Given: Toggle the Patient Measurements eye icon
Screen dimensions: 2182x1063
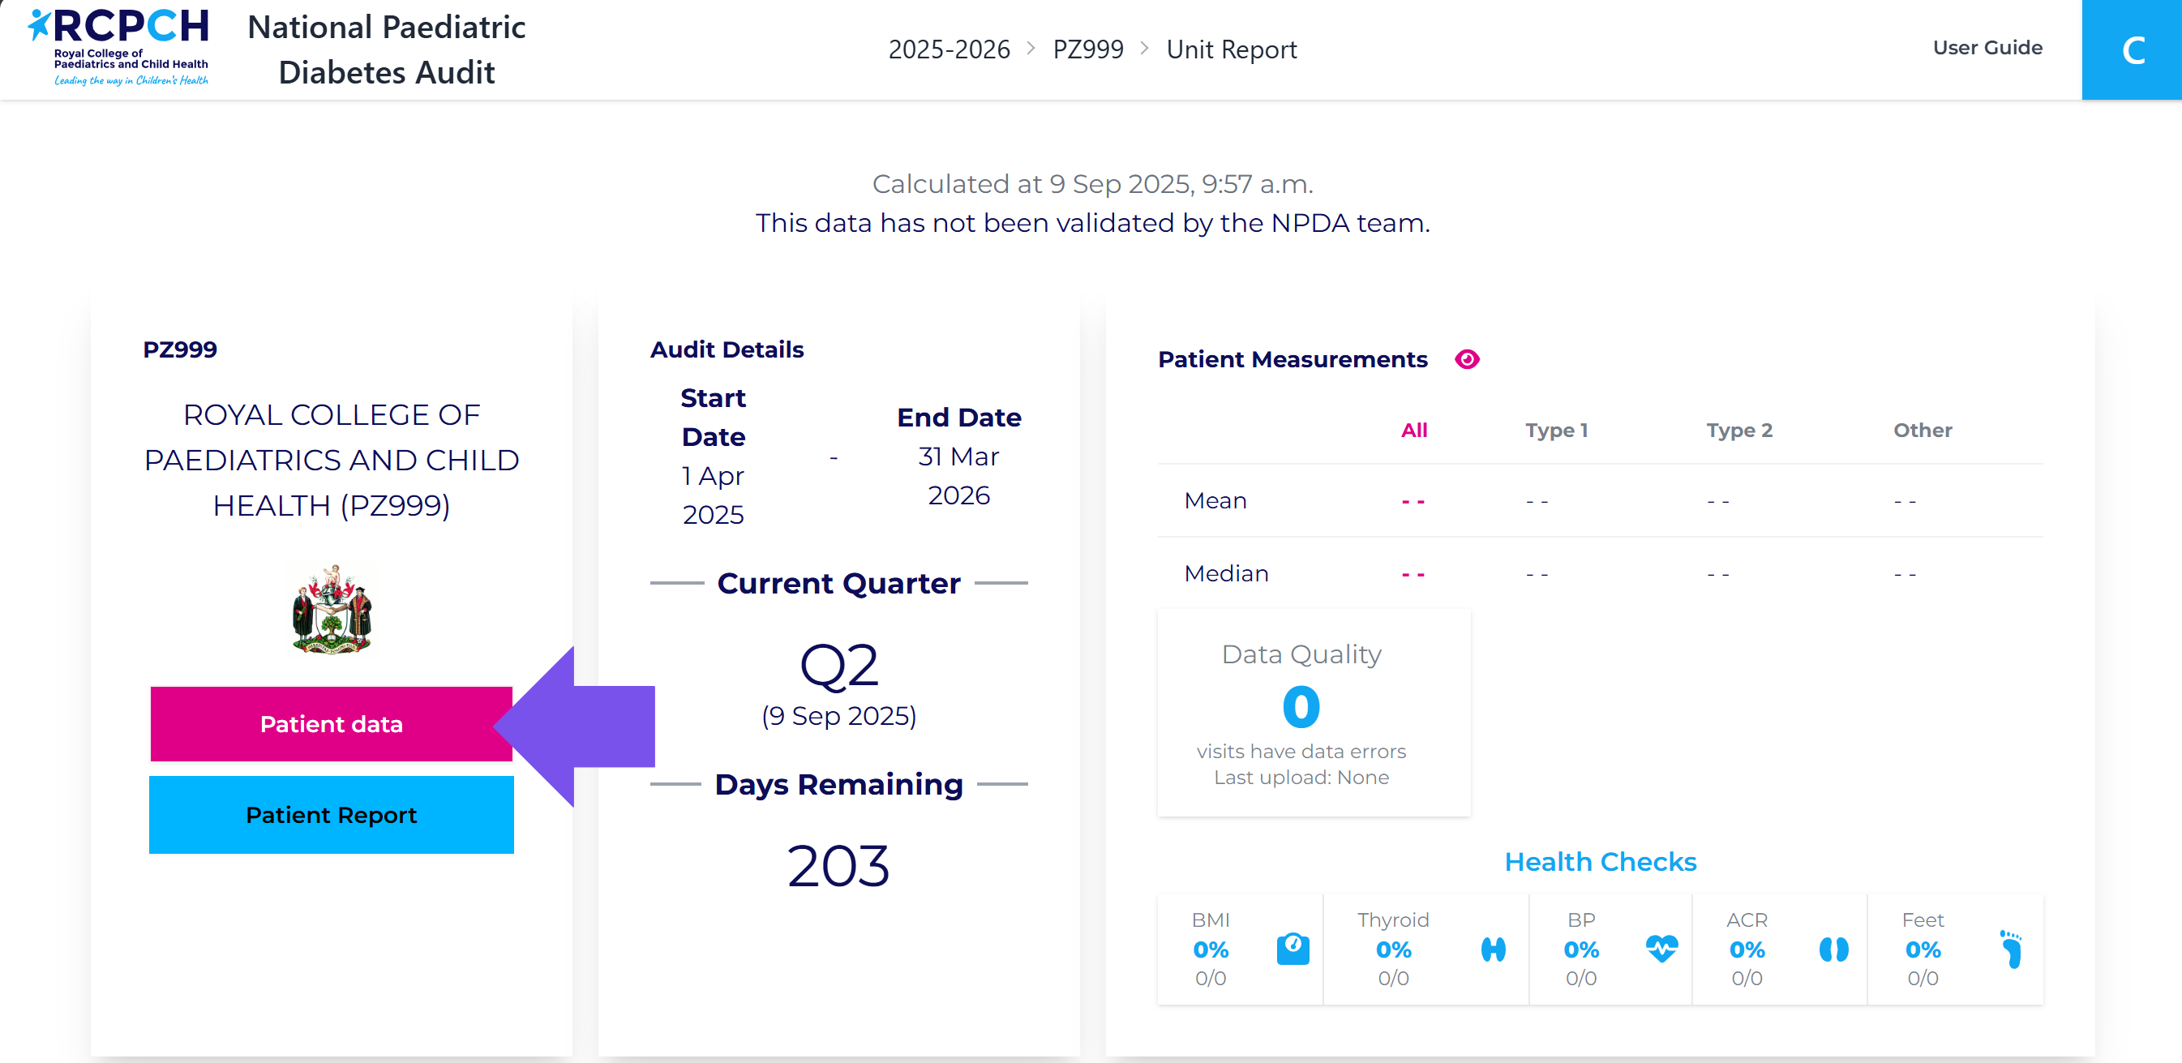Looking at the screenshot, I should [x=1466, y=359].
